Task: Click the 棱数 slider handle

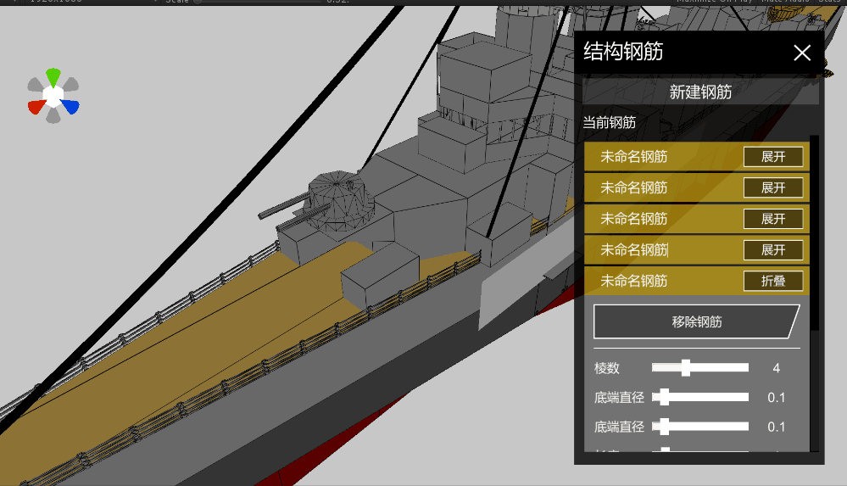Action: click(x=686, y=367)
